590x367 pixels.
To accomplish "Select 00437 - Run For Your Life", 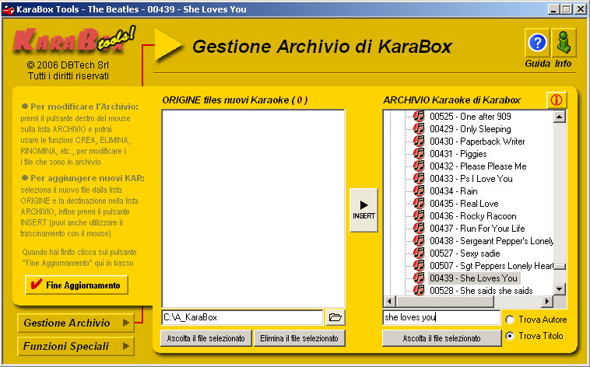I will pos(477,228).
